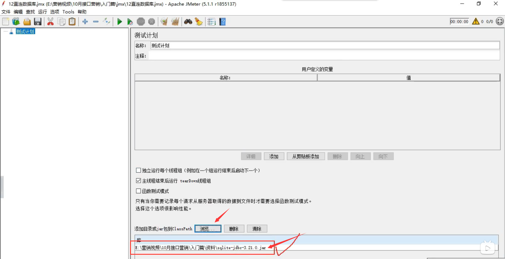Select the 测试计划 tree node

click(x=25, y=32)
